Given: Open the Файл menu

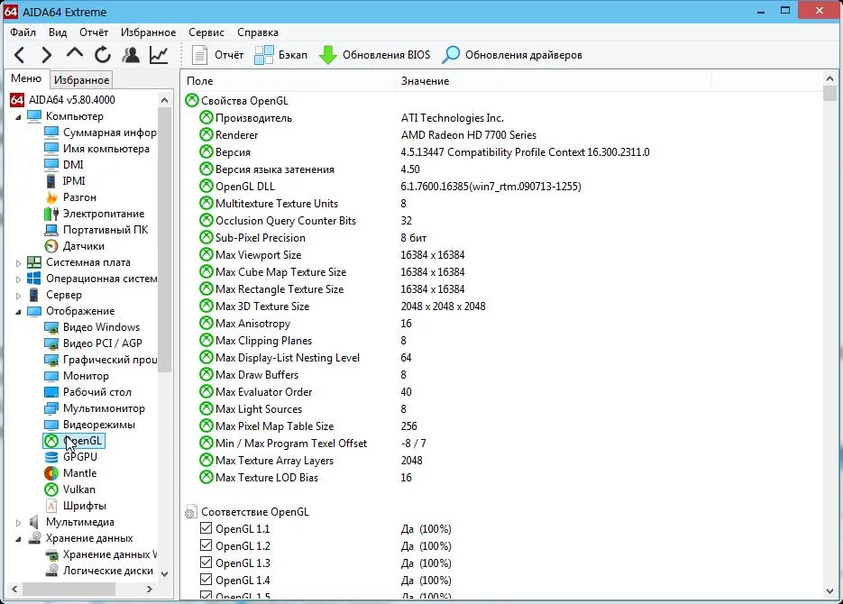Looking at the screenshot, I should pyautogui.click(x=23, y=32).
